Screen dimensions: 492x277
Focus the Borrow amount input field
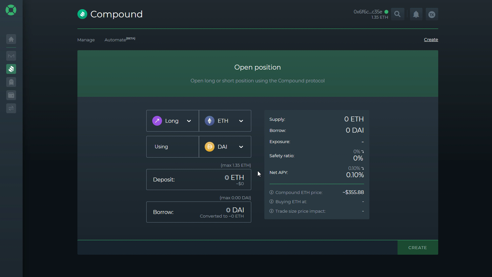[x=199, y=212]
